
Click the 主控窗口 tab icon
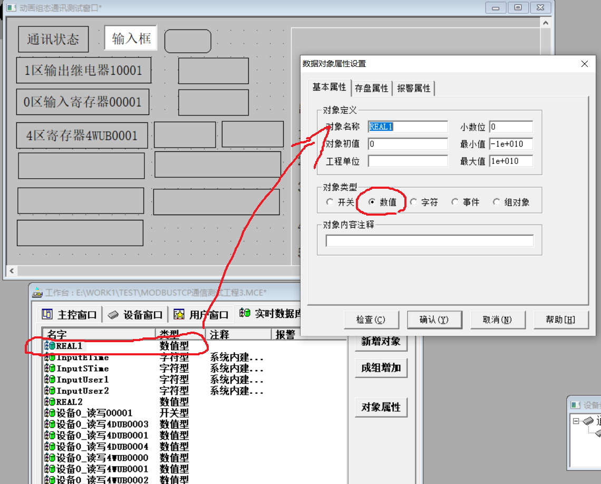click(x=47, y=315)
